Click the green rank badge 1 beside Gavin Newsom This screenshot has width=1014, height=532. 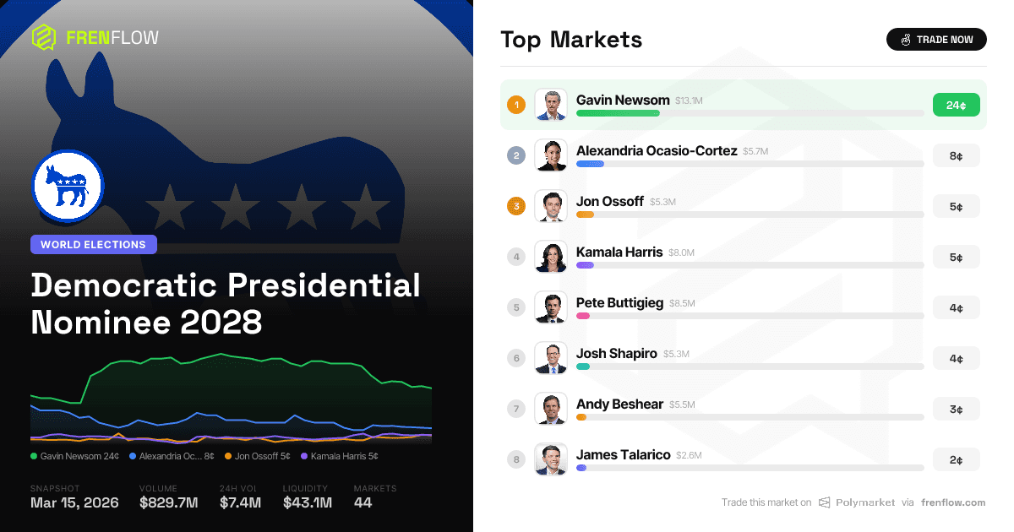[516, 105]
